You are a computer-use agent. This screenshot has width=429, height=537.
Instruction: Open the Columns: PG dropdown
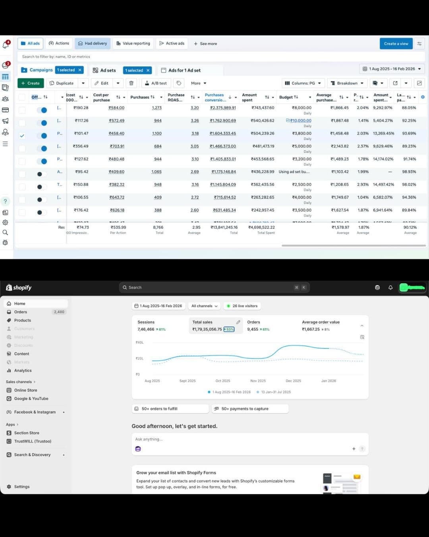[303, 83]
